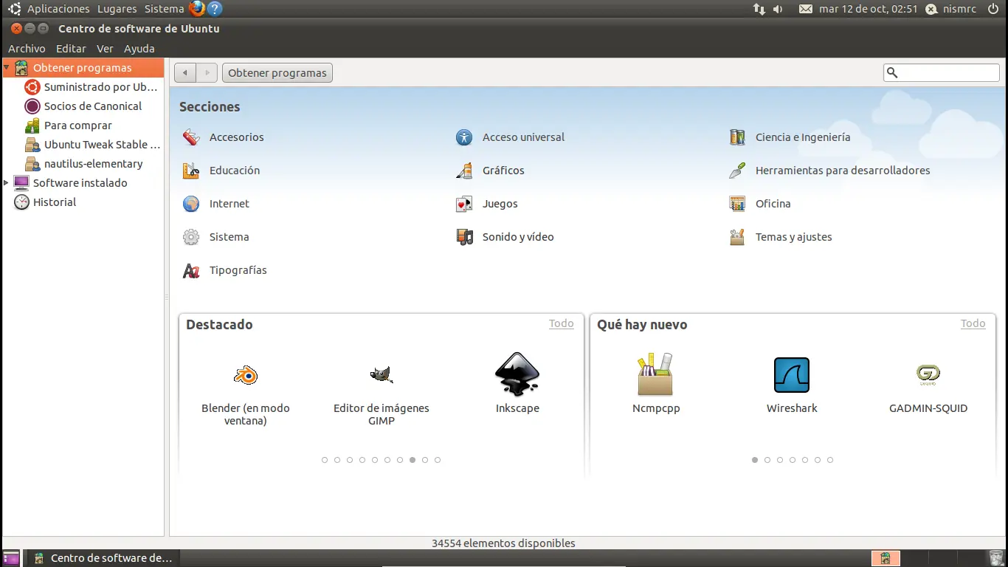Image resolution: width=1008 pixels, height=567 pixels.
Task: Open the Juegos section icon
Action: (464, 204)
